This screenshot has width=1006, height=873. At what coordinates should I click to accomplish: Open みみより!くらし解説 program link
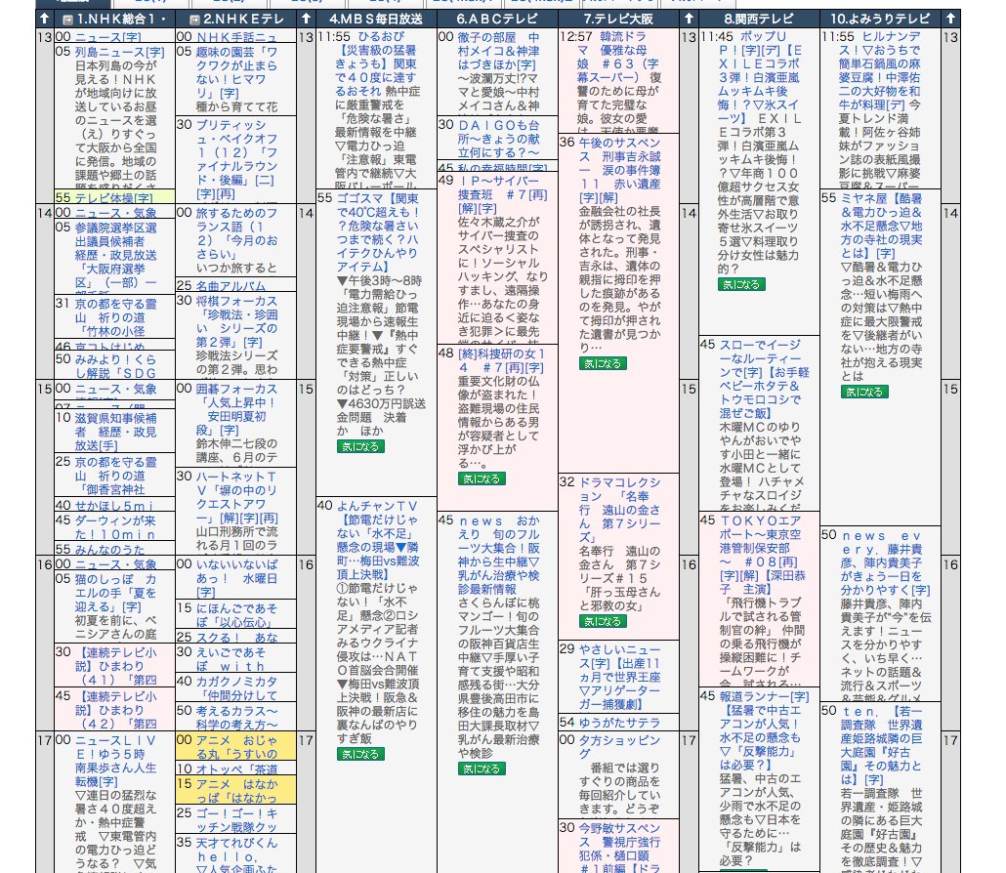coord(115,365)
